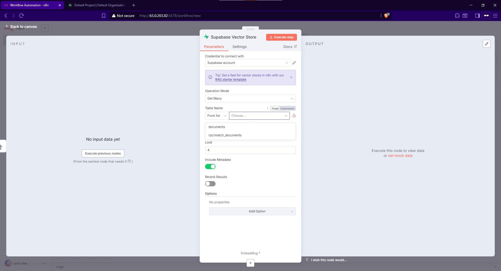The image size is (501, 271).
Task: Open the browser screenshot toolbar icon
Action: [465, 16]
